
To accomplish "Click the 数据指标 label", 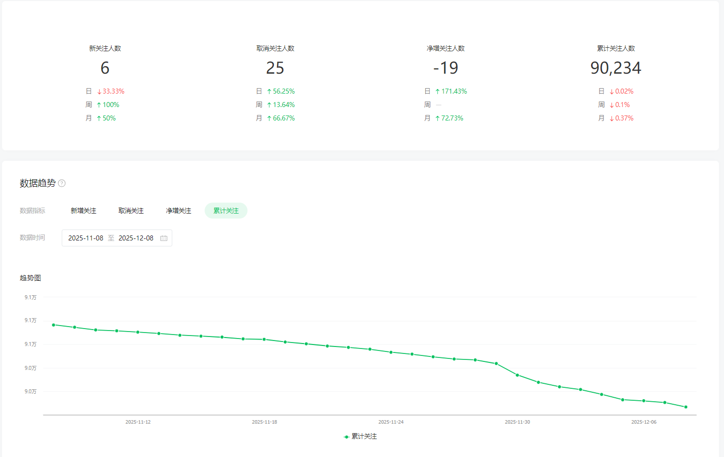I will [32, 211].
